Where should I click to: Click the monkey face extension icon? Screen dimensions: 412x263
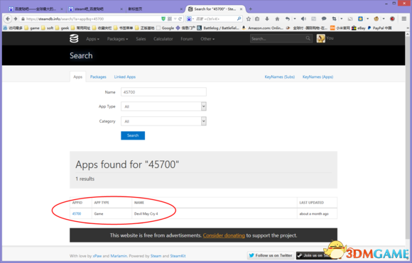click(376, 18)
